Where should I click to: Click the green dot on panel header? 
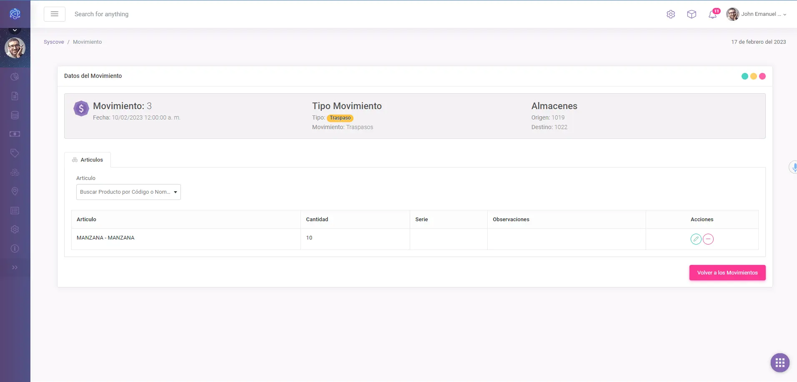pyautogui.click(x=744, y=76)
